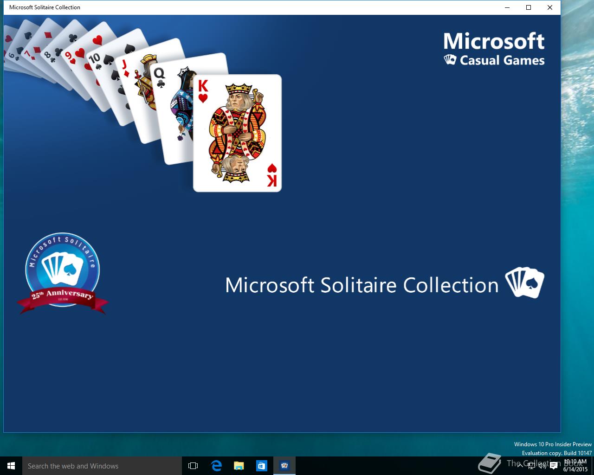Click the volume speaker tray icon
Screen dimensions: 594x475
pyautogui.click(x=542, y=466)
